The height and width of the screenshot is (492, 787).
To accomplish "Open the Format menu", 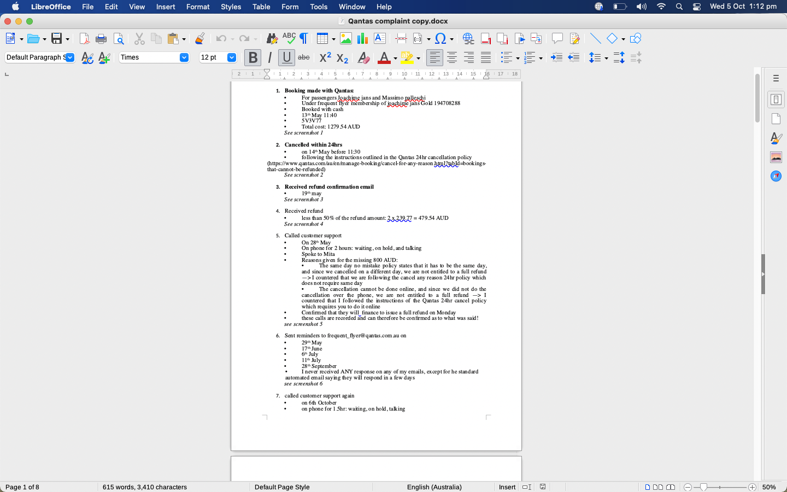I will coord(198,7).
